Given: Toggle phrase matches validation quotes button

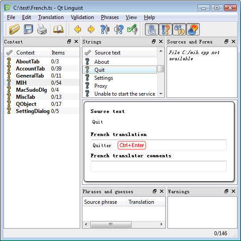Looking at the screenshot, I should tap(179, 29).
